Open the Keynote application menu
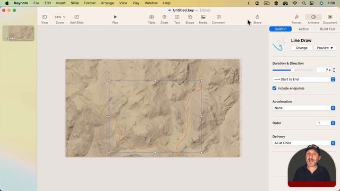Viewport: 340px width, 191px height. (21, 3)
